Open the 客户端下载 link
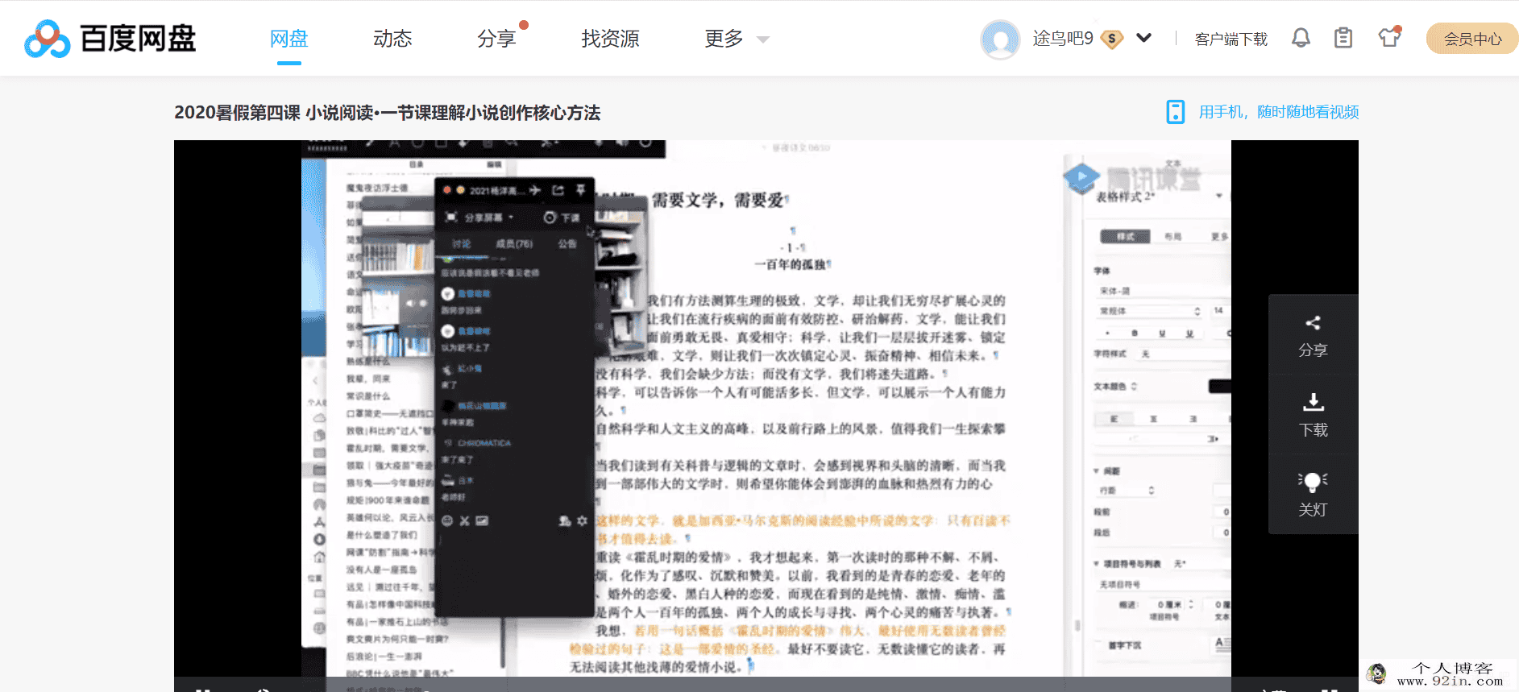 (x=1231, y=39)
